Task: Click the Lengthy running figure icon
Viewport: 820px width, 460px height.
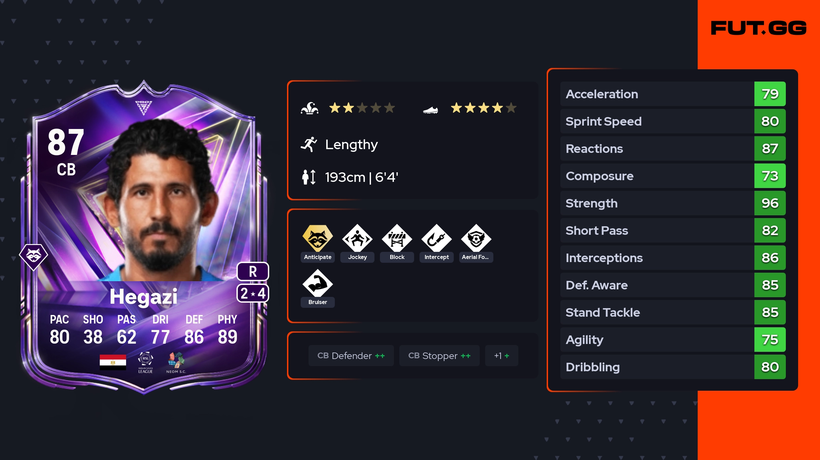Action: point(309,145)
